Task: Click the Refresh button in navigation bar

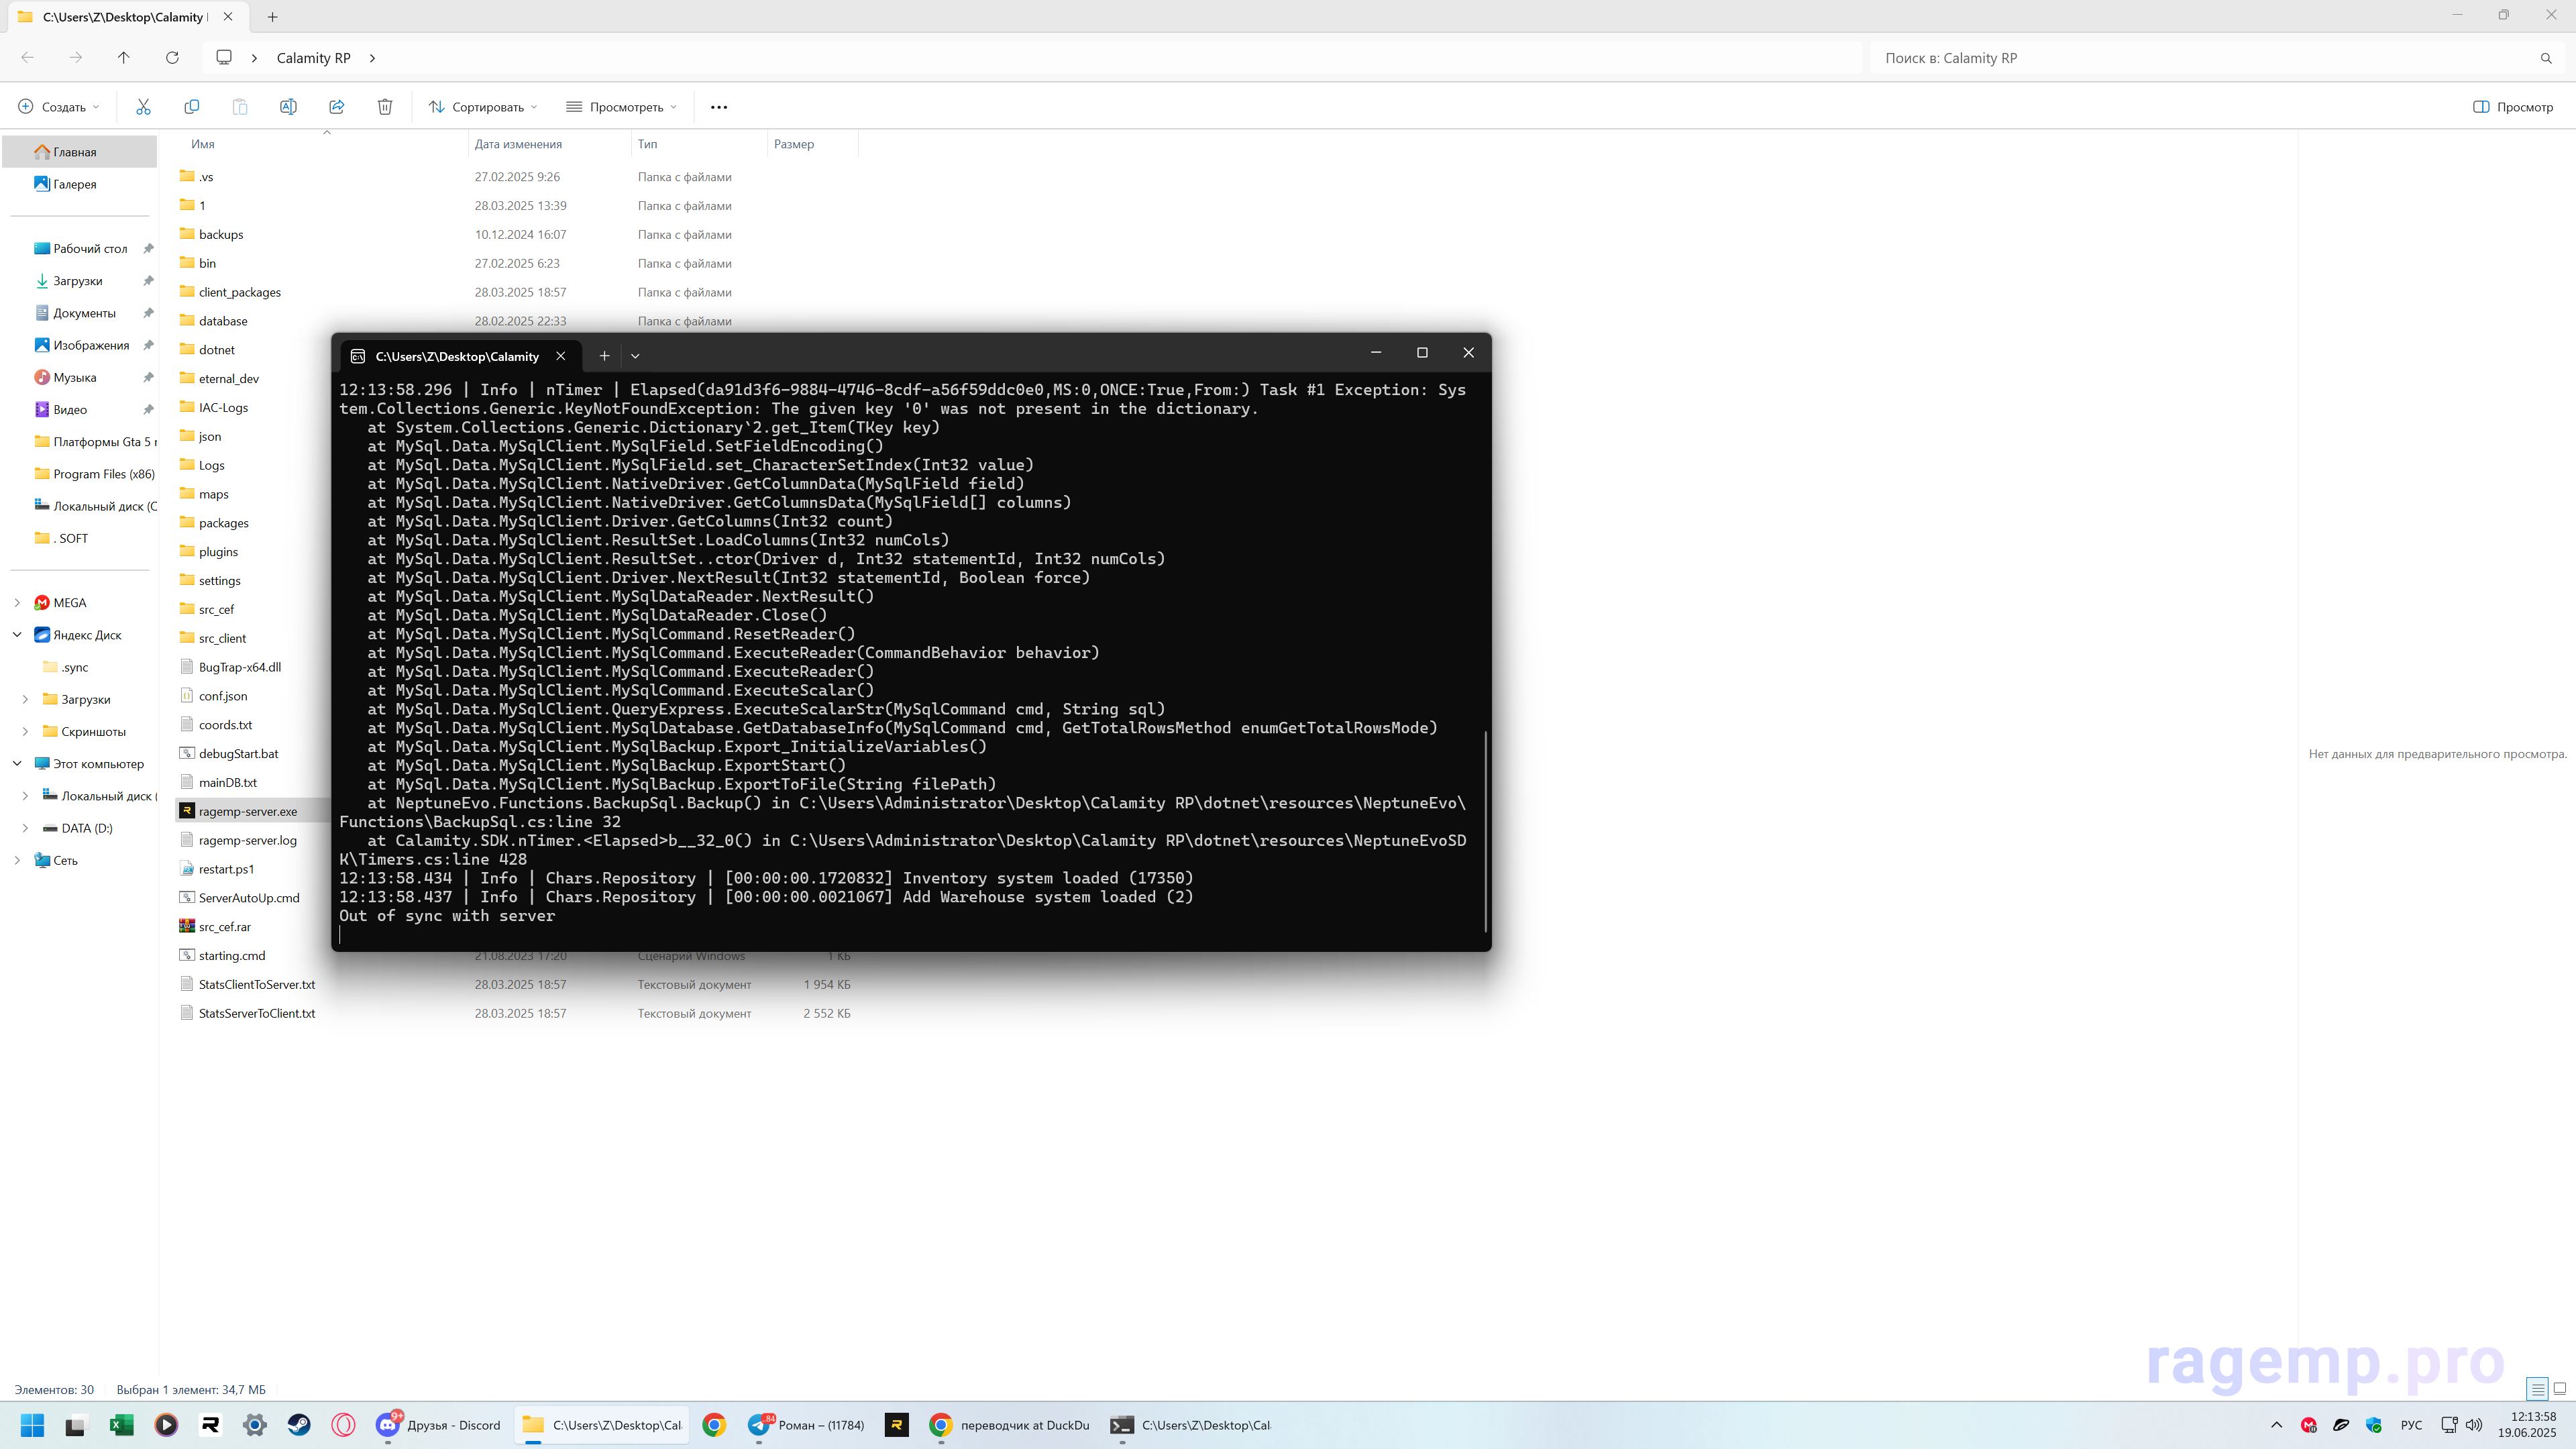Action: click(x=172, y=58)
